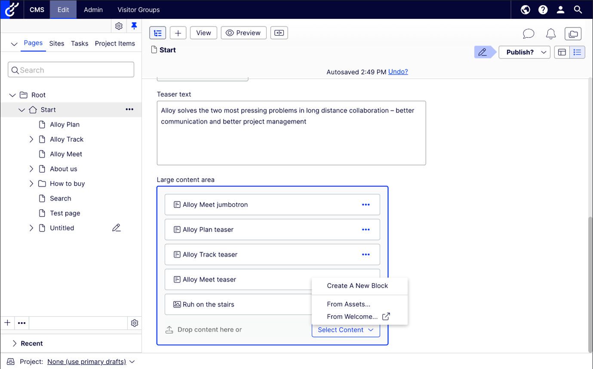593x369 pixels.
Task: Open the assets folder pane icon
Action: point(573,34)
